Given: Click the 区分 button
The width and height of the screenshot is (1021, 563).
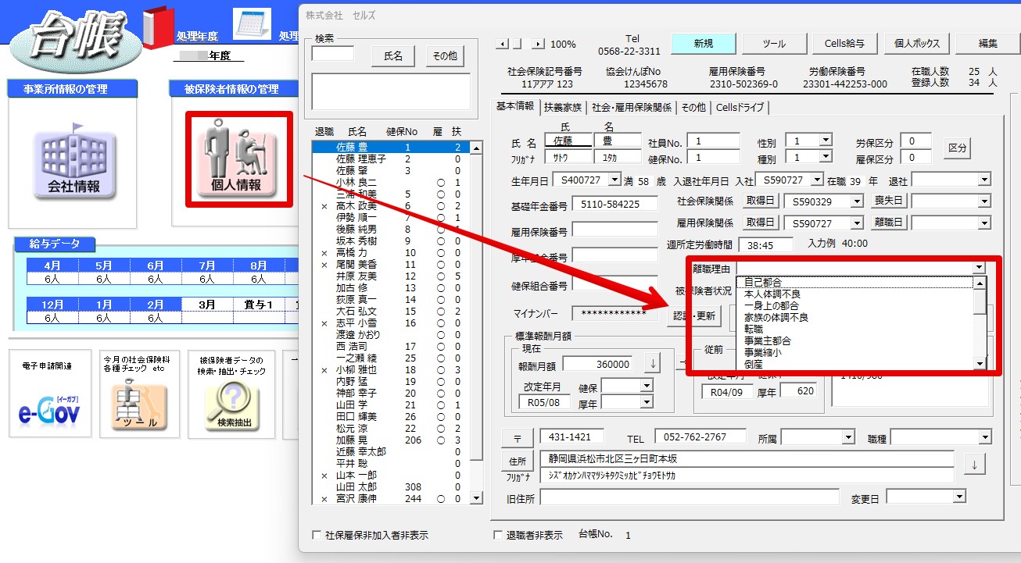Looking at the screenshot, I should (x=958, y=148).
